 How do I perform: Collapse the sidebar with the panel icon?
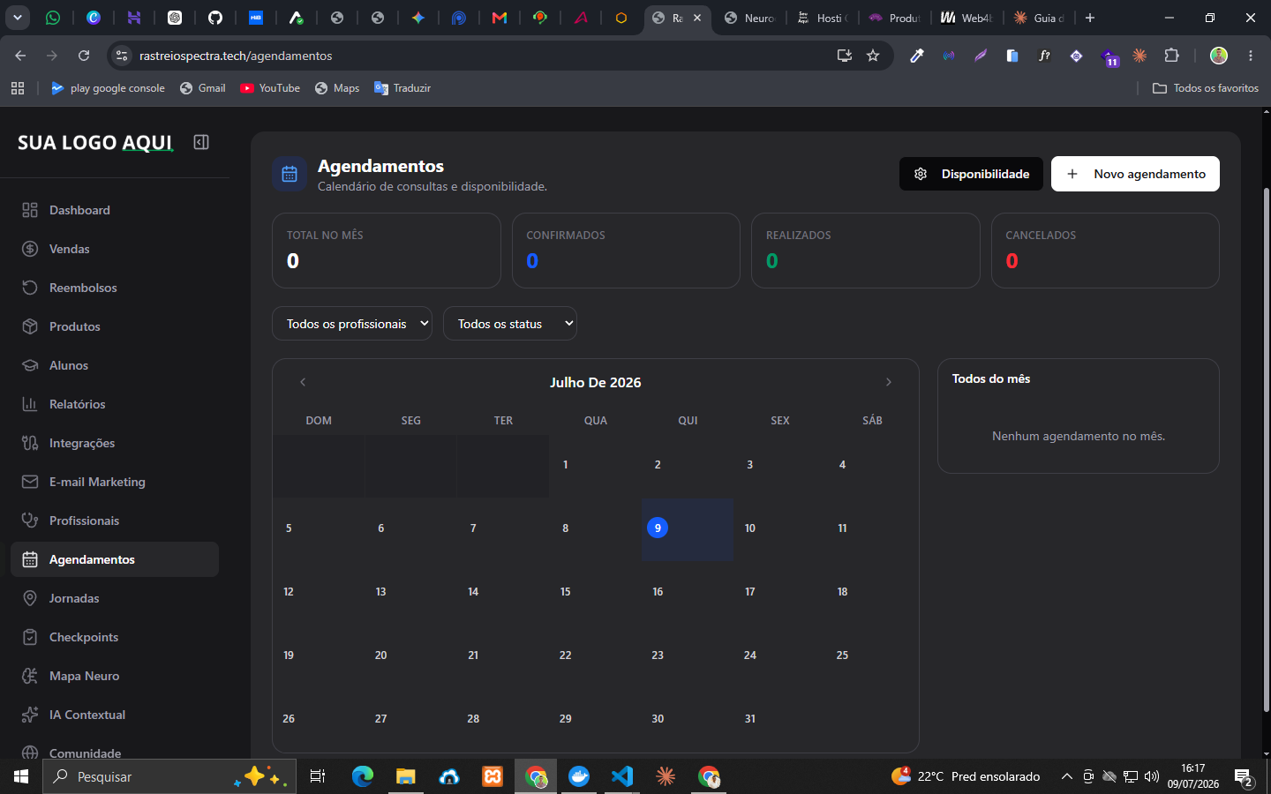tap(201, 142)
